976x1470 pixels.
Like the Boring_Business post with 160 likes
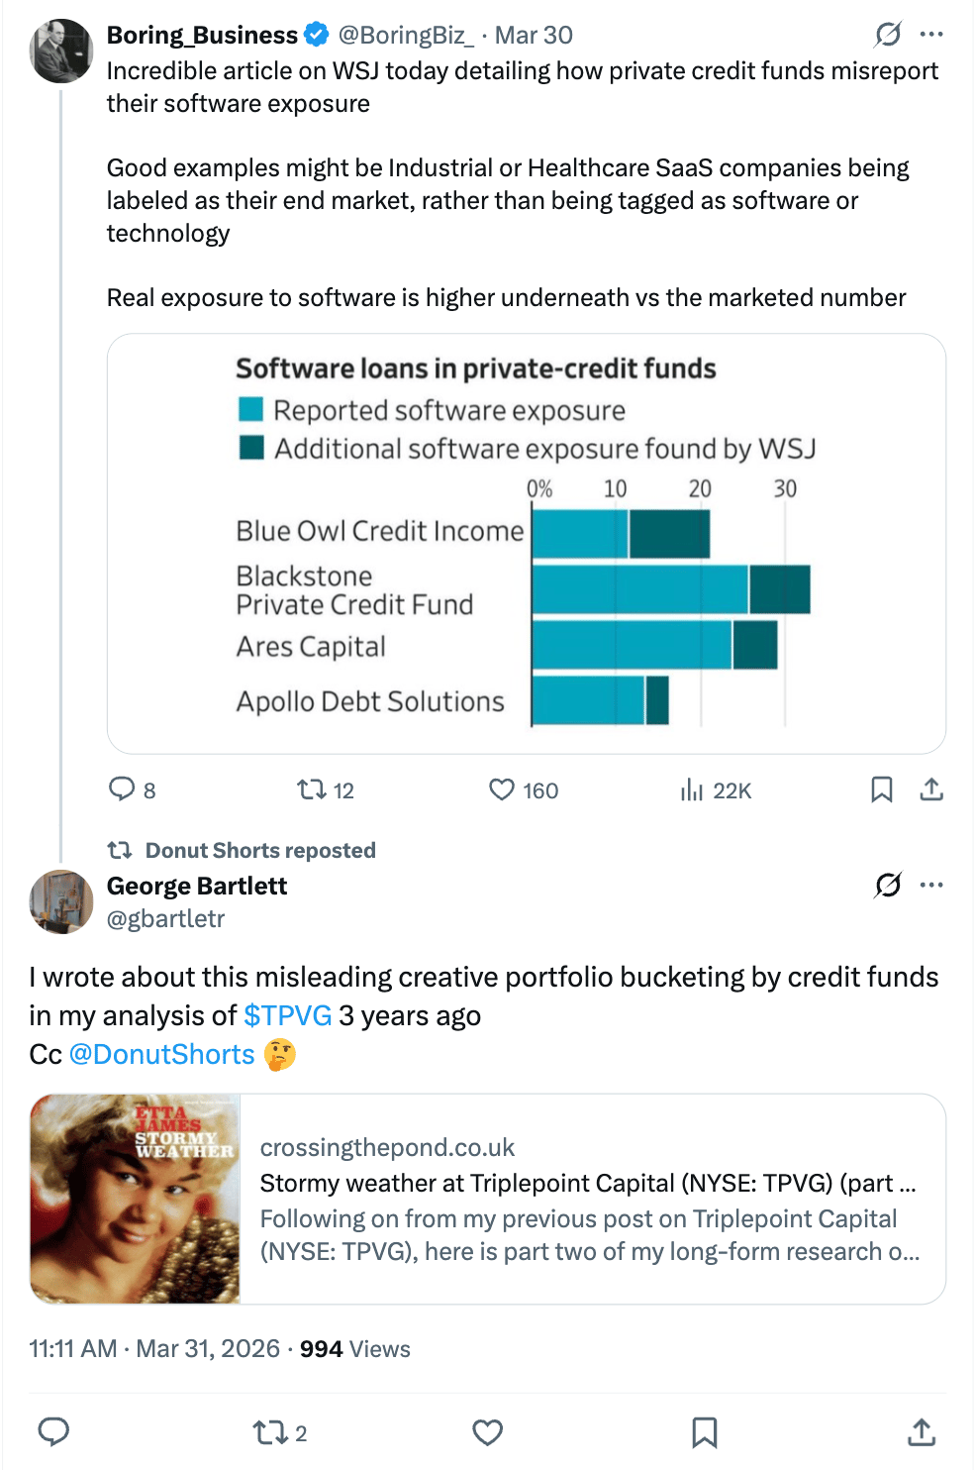pyautogui.click(x=502, y=789)
